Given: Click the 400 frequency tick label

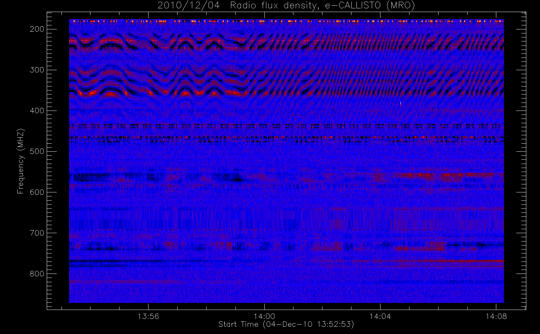Looking at the screenshot, I should click(37, 111).
